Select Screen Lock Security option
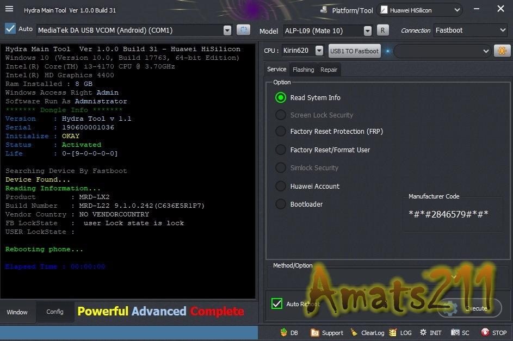The width and height of the screenshot is (513, 341). point(280,115)
